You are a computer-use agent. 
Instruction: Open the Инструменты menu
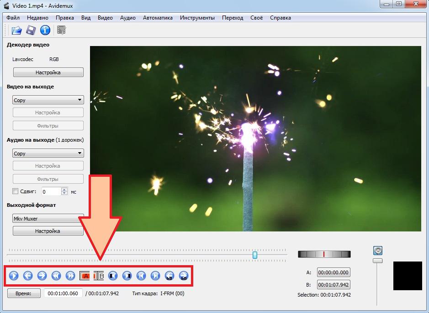click(197, 18)
